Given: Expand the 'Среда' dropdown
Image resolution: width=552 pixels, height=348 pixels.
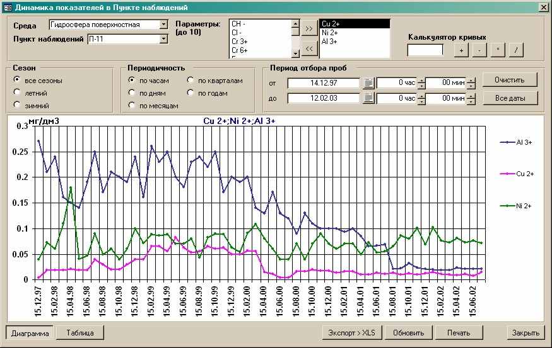Looking at the screenshot, I should point(163,25).
